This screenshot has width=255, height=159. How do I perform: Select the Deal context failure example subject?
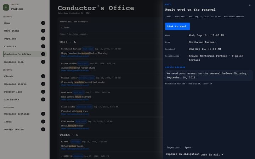pos(76,97)
